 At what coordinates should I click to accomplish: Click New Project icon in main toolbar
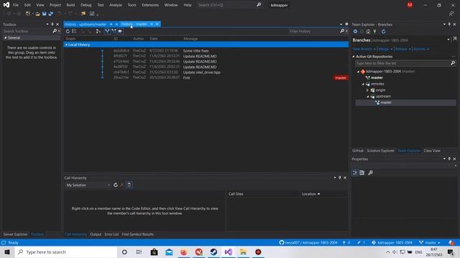click(28, 14)
